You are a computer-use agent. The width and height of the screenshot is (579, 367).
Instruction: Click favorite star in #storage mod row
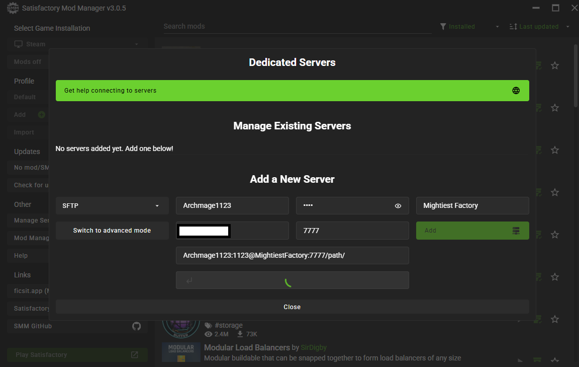[x=555, y=319]
